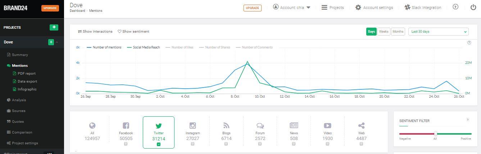The width and height of the screenshot is (481, 154).
Task: Open the Last 30 days dropdown
Action: point(438,32)
